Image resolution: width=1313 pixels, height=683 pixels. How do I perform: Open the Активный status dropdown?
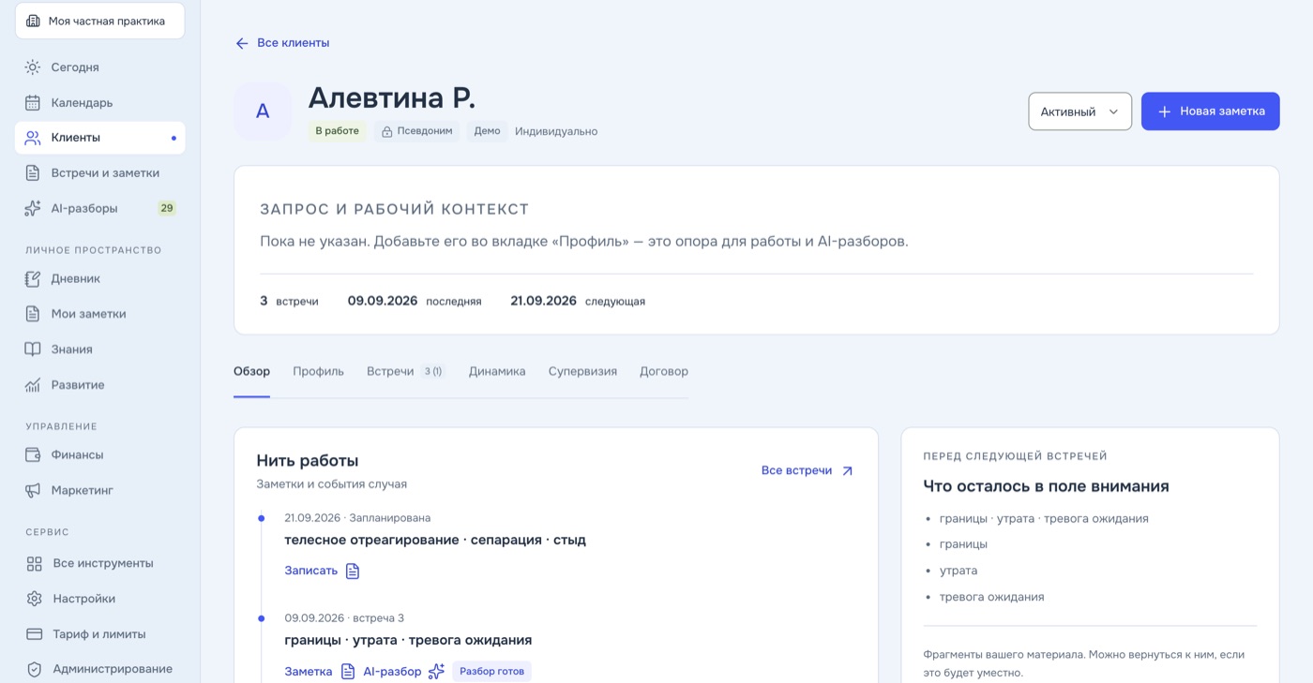1080,111
